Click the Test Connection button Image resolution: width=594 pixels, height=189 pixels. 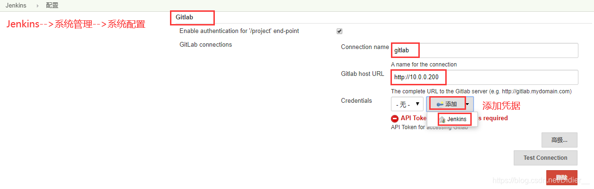pos(545,158)
